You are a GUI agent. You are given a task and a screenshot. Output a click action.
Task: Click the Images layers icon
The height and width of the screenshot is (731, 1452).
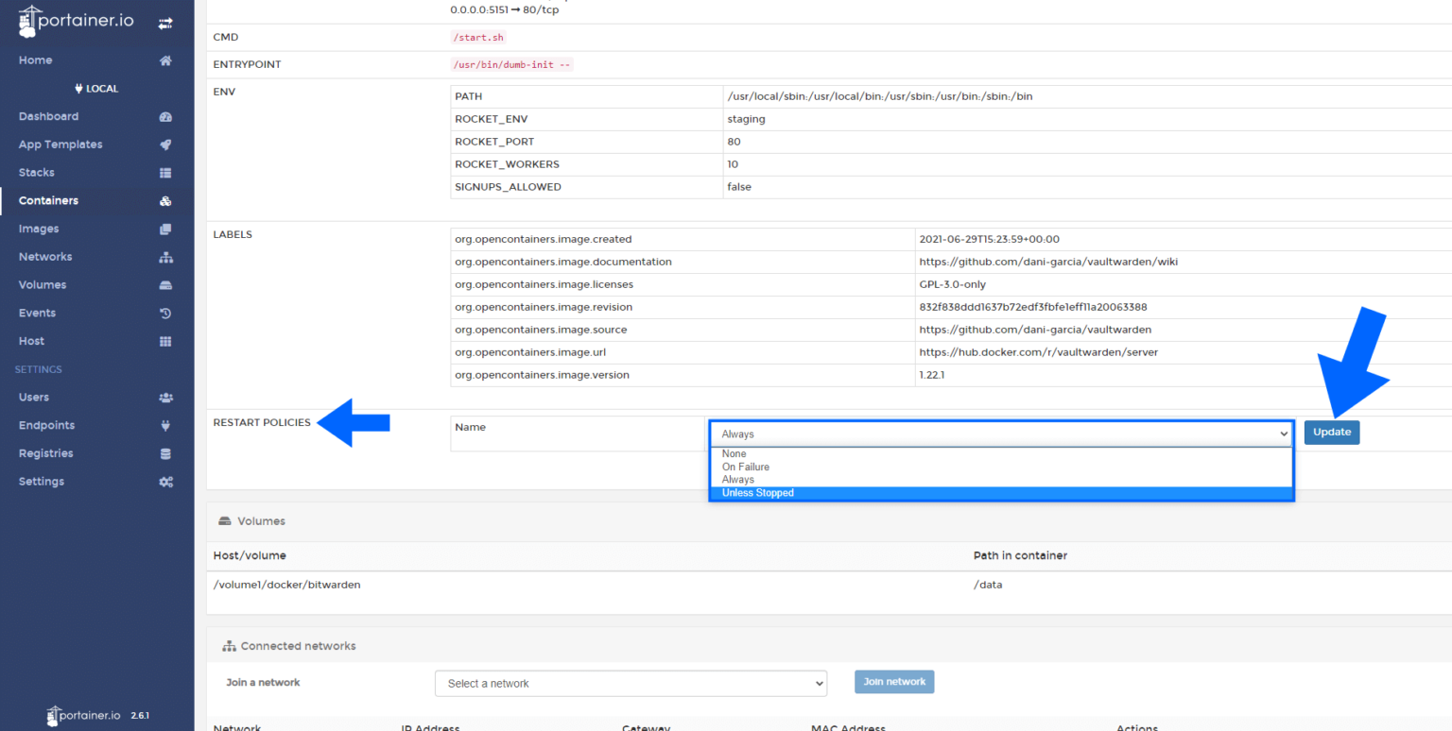[x=165, y=228]
